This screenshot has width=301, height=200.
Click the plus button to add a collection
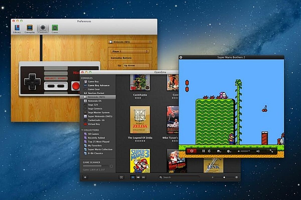[85, 177]
